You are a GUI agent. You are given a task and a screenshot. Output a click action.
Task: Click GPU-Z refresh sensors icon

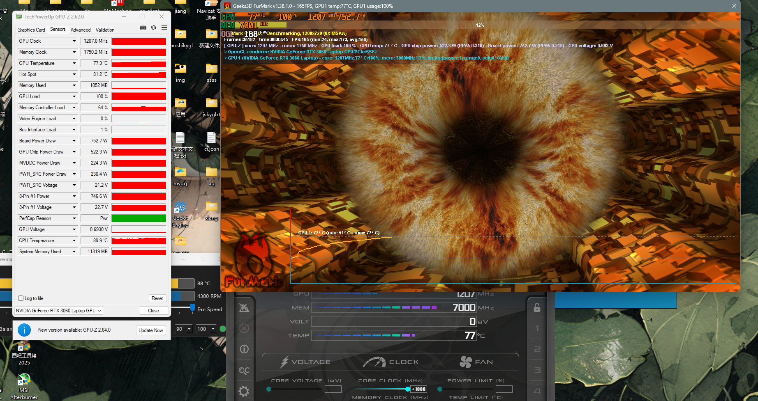(x=154, y=27)
